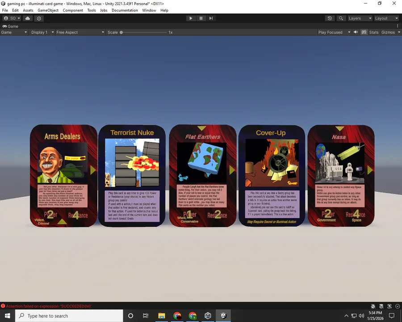Expand the Layout dropdown
The height and width of the screenshot is (322, 402).
point(386,18)
